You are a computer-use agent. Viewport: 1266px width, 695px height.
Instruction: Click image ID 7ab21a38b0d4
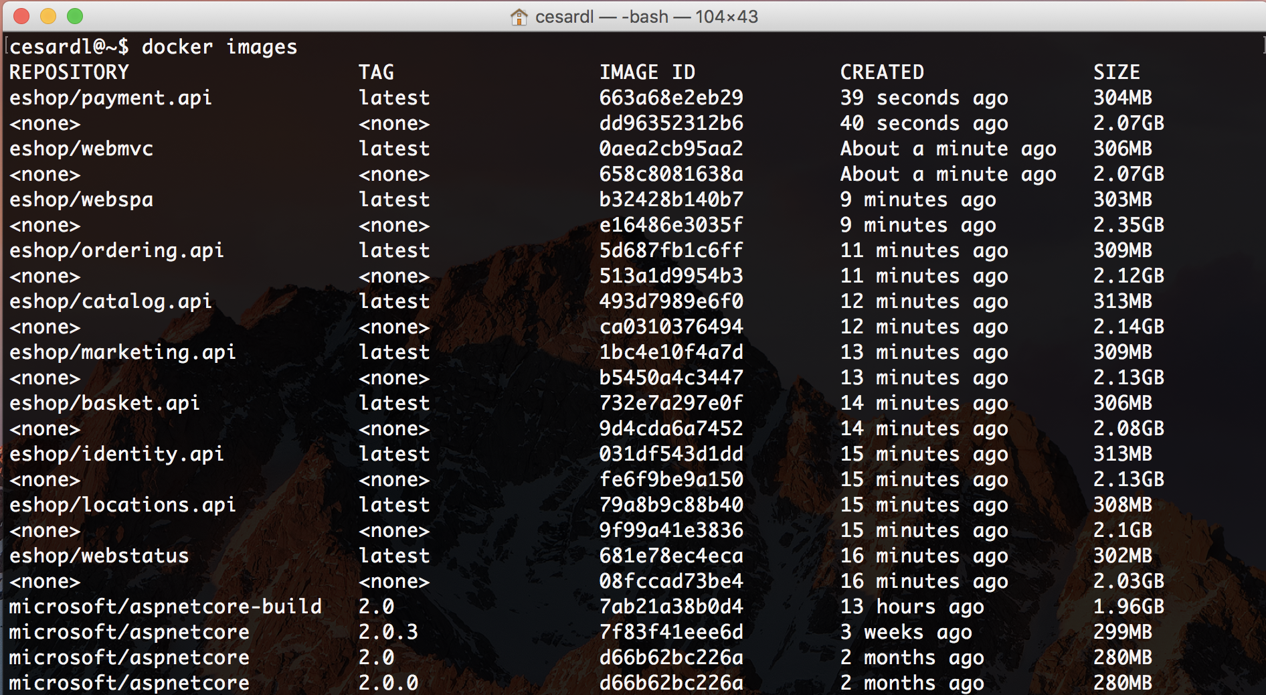671,607
